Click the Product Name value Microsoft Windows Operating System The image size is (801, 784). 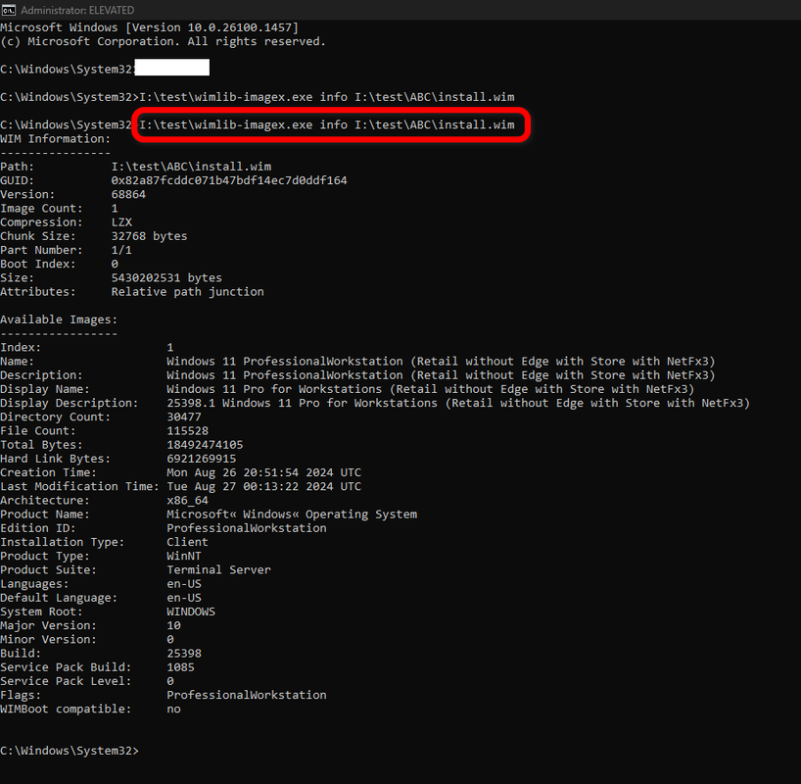coord(292,514)
